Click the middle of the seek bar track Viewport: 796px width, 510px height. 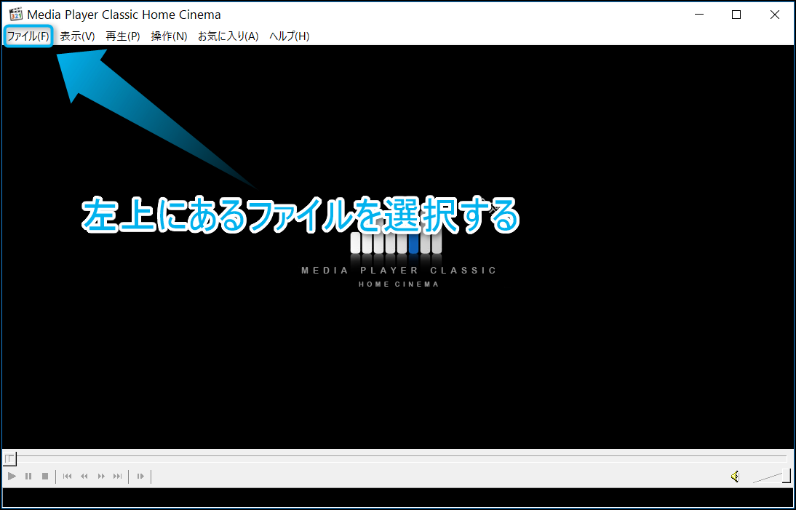[x=398, y=458]
